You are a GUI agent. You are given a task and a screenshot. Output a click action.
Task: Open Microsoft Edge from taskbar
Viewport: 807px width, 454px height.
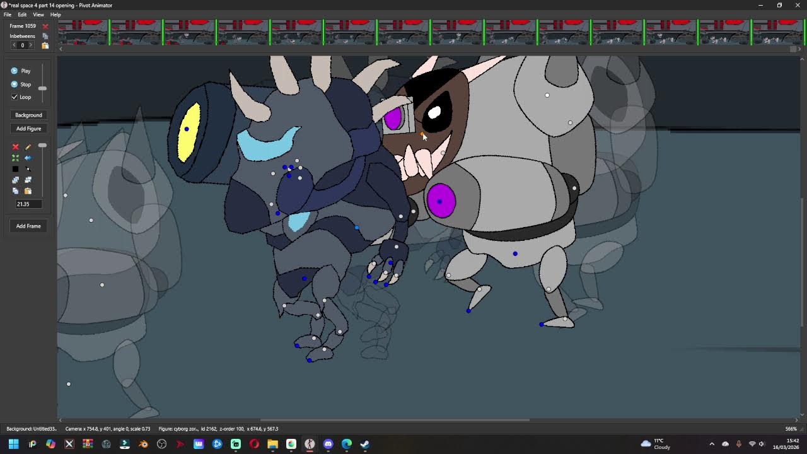[x=347, y=444]
